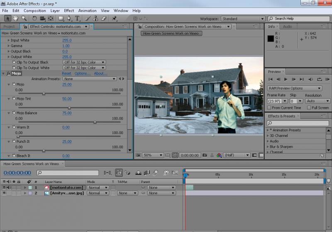
Task: Select the Rotation tool
Action: coord(34,19)
